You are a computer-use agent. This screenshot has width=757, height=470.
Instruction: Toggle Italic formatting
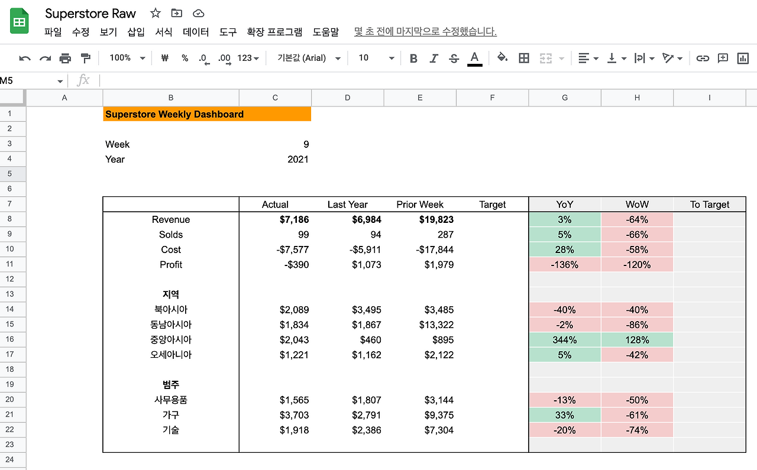pyautogui.click(x=434, y=58)
